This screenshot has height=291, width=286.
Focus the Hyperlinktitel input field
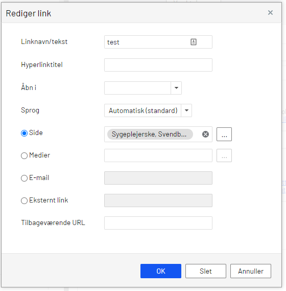tap(158, 65)
